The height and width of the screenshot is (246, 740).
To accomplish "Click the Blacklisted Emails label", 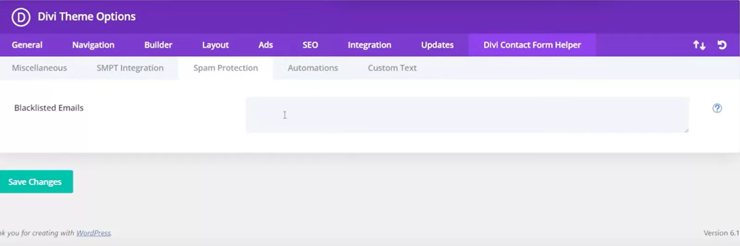I will click(x=49, y=108).
